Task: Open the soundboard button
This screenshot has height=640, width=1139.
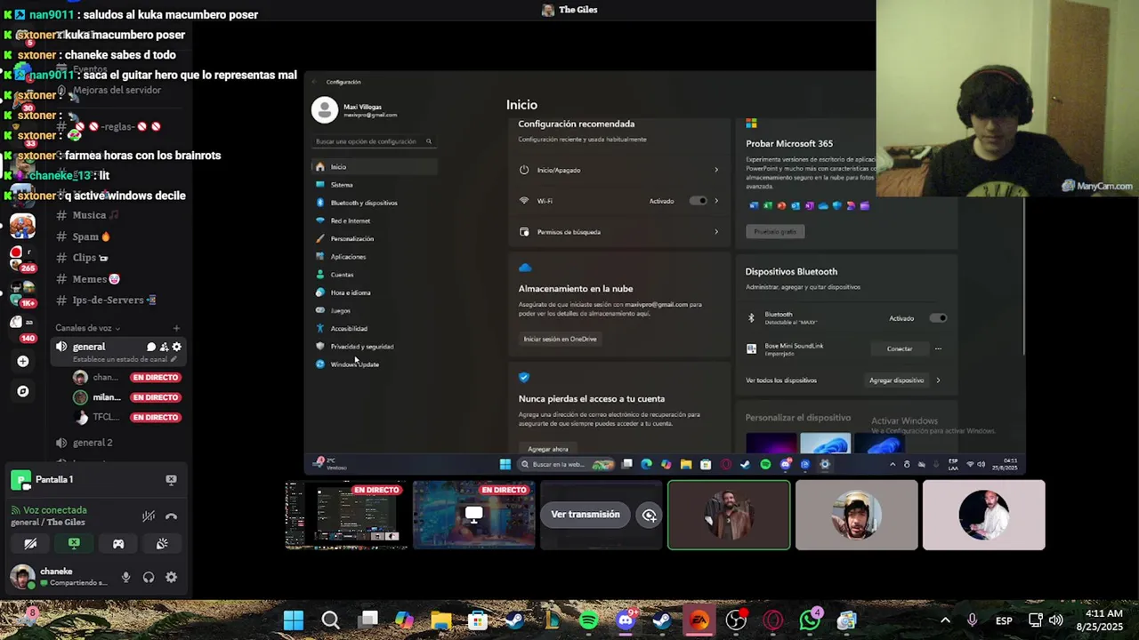Action: pos(162,543)
